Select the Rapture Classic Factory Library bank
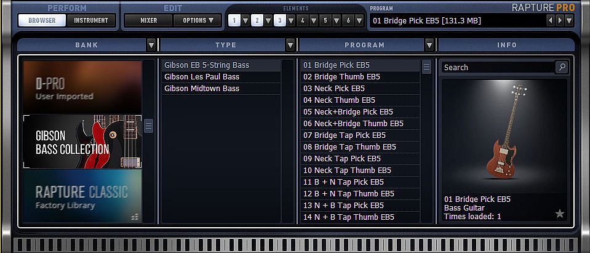Viewport: 590px width, 253px height. coord(82,196)
